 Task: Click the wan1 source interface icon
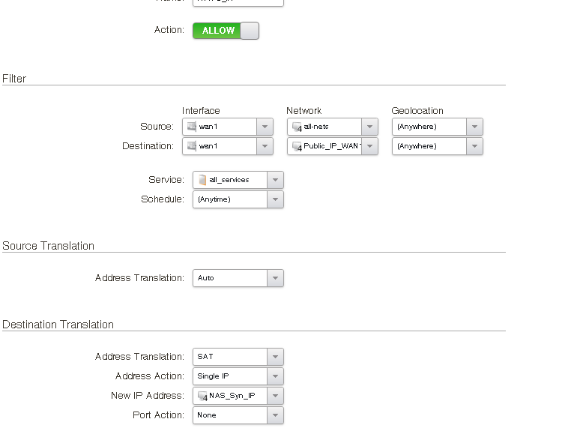192,127
